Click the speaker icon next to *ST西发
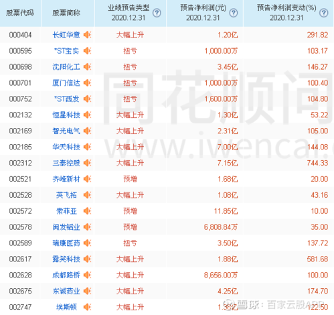The width and height of the screenshot is (334, 315). pyautogui.click(x=87, y=99)
